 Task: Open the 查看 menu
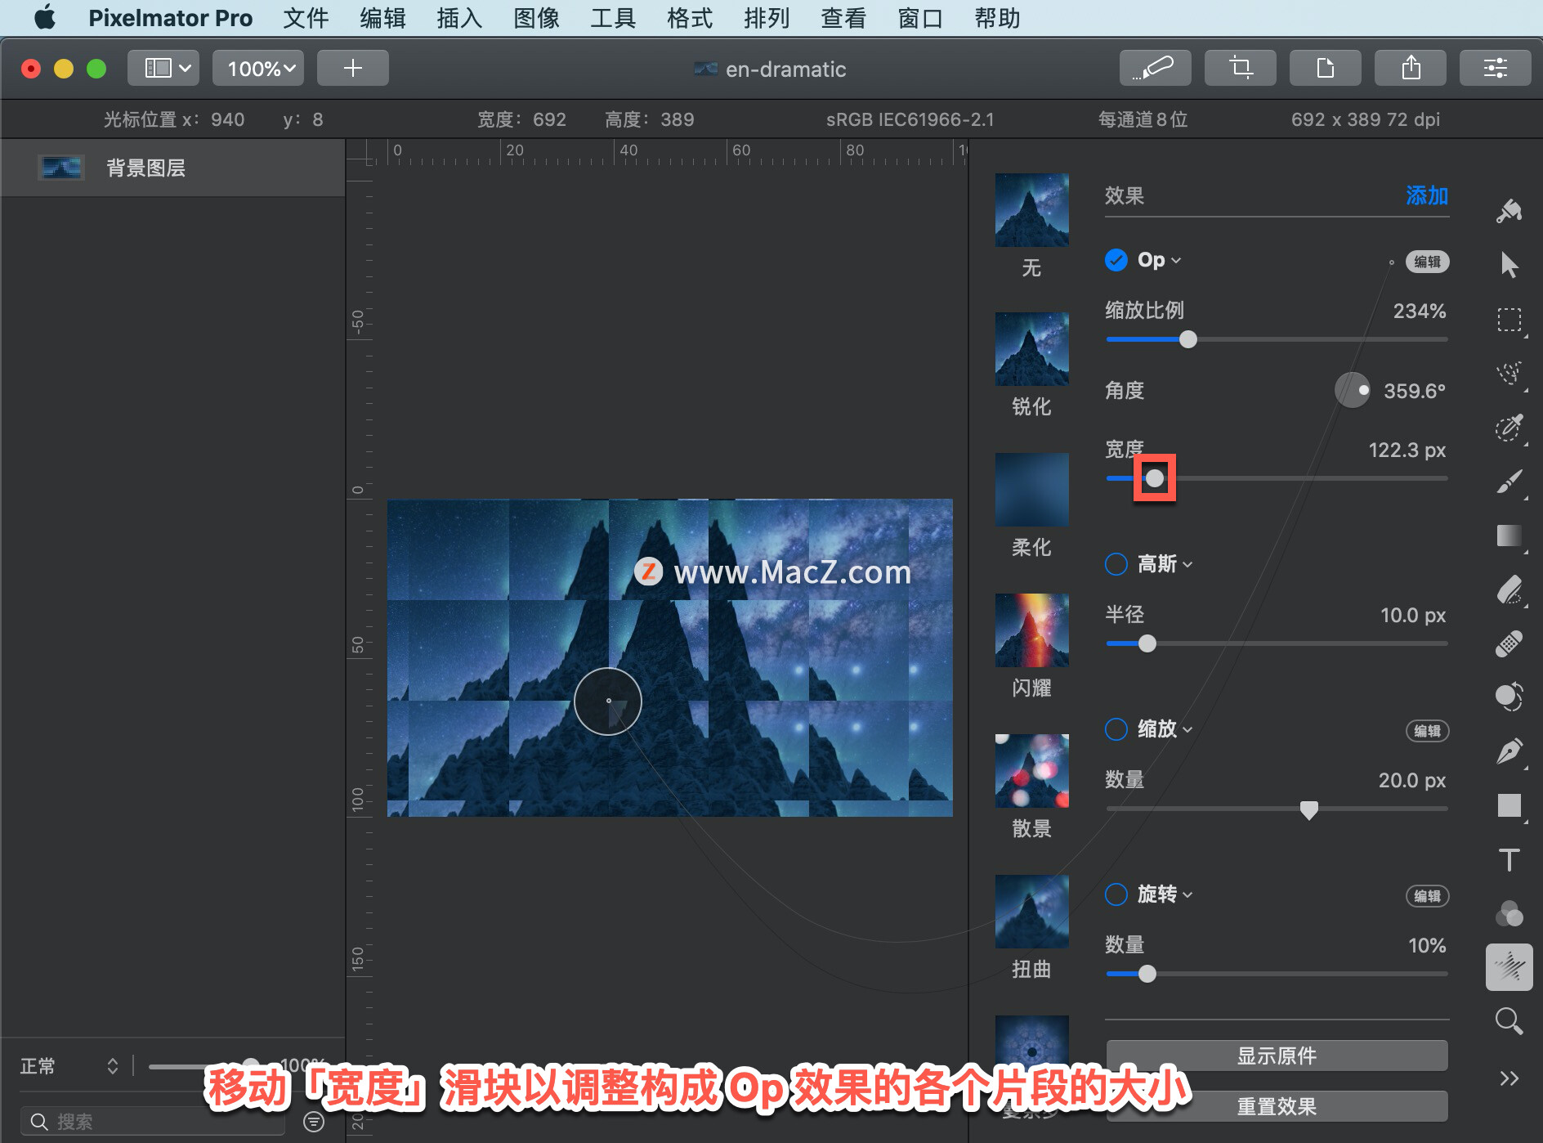pos(843,18)
